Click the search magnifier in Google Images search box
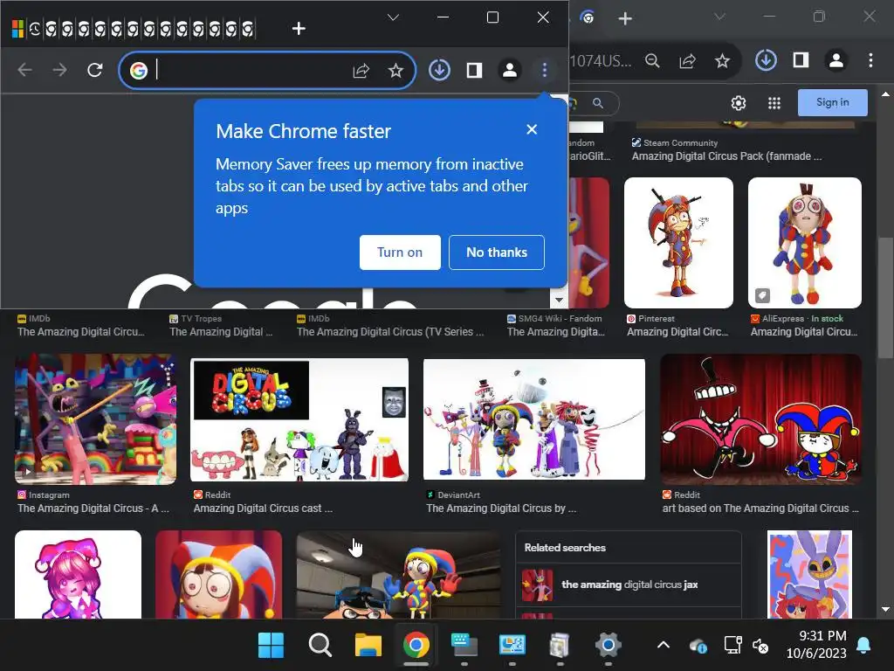The width and height of the screenshot is (894, 671). pyautogui.click(x=597, y=103)
